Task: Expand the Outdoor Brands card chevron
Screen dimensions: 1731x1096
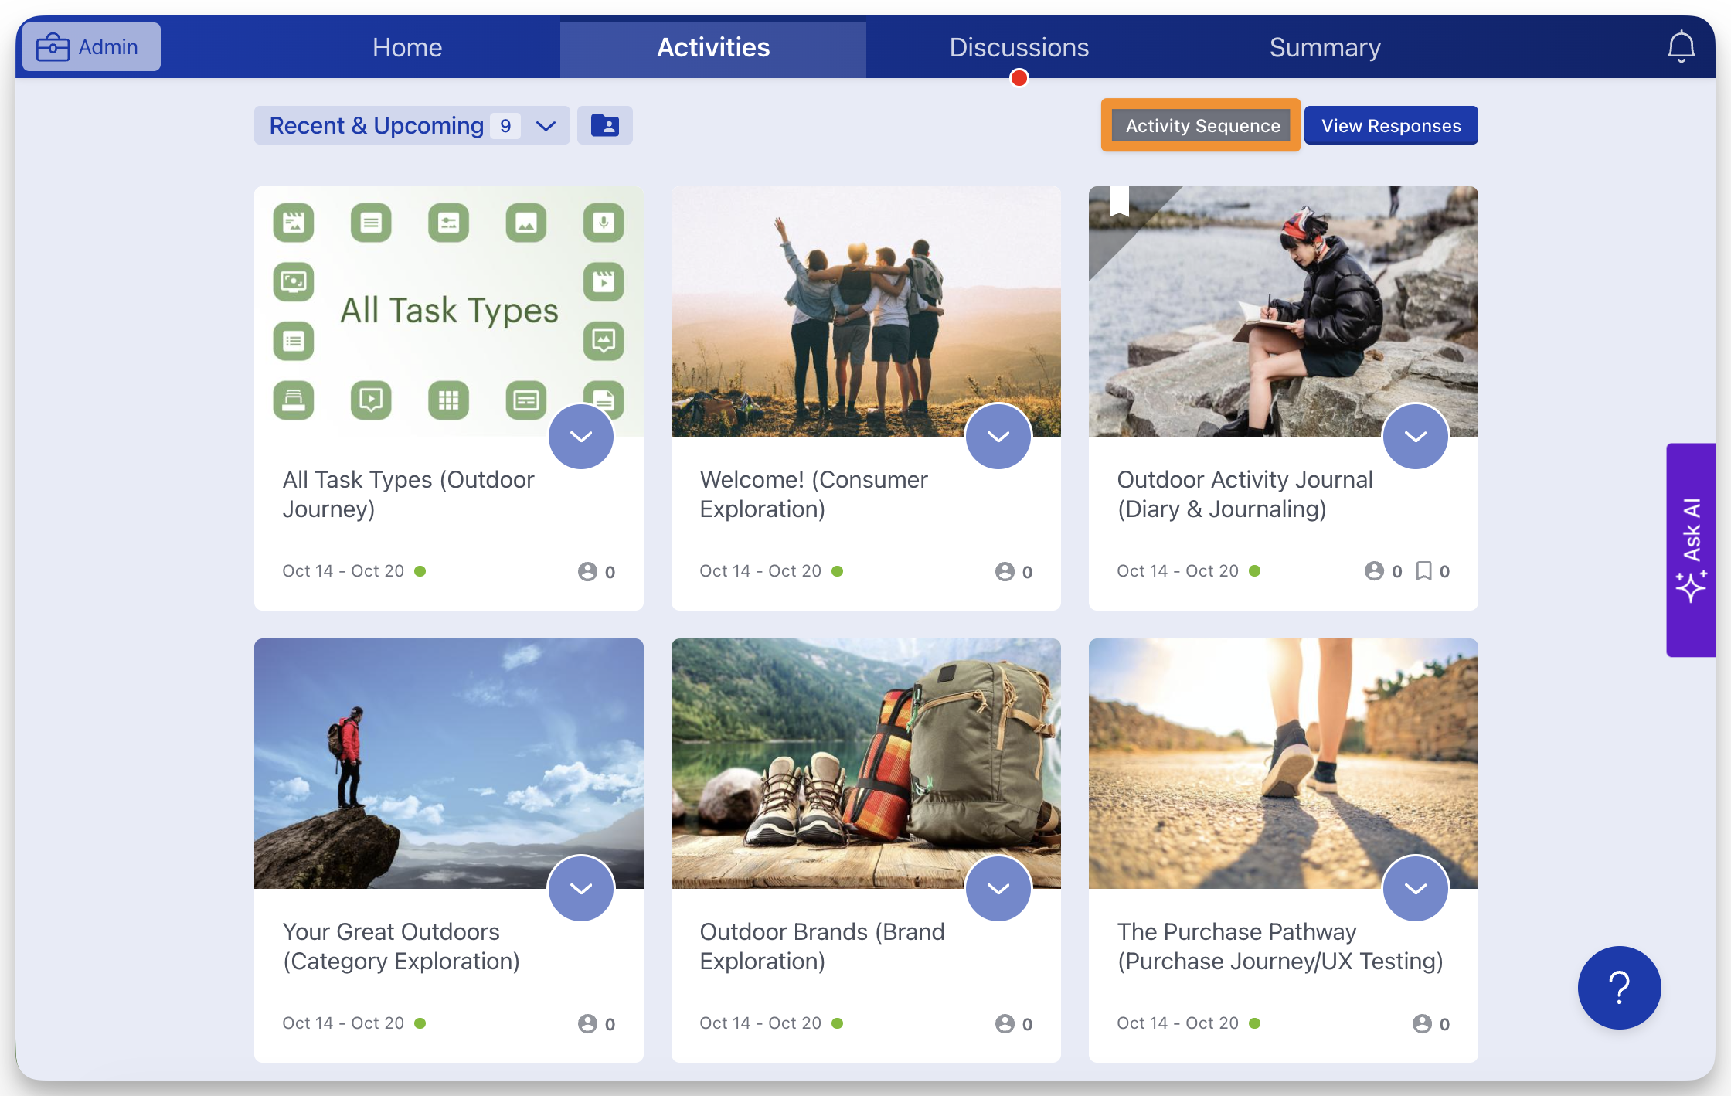Action: (998, 888)
